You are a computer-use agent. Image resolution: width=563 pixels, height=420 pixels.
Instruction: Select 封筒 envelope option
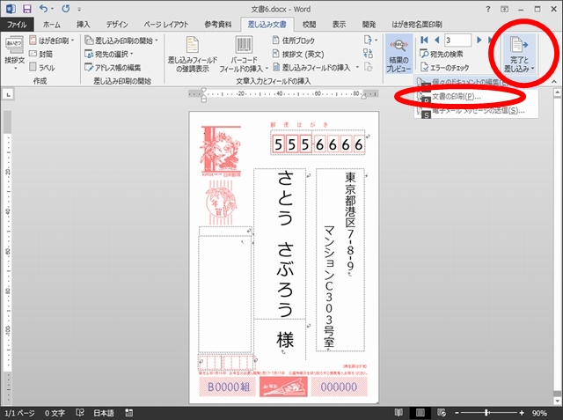click(x=41, y=54)
